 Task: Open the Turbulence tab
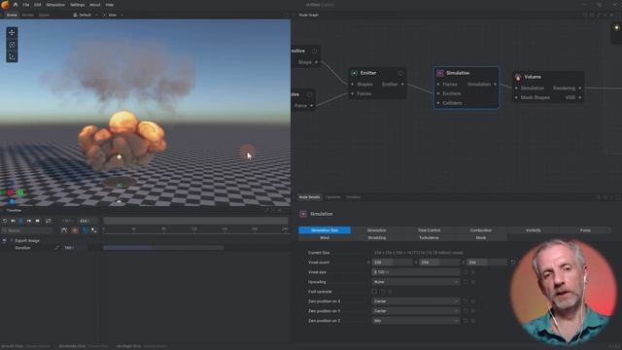[x=429, y=237]
